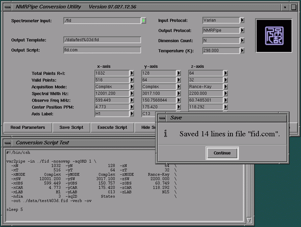Click y-axis Total Points field 128
Viewport: 301px width, 227px height.
(159, 73)
